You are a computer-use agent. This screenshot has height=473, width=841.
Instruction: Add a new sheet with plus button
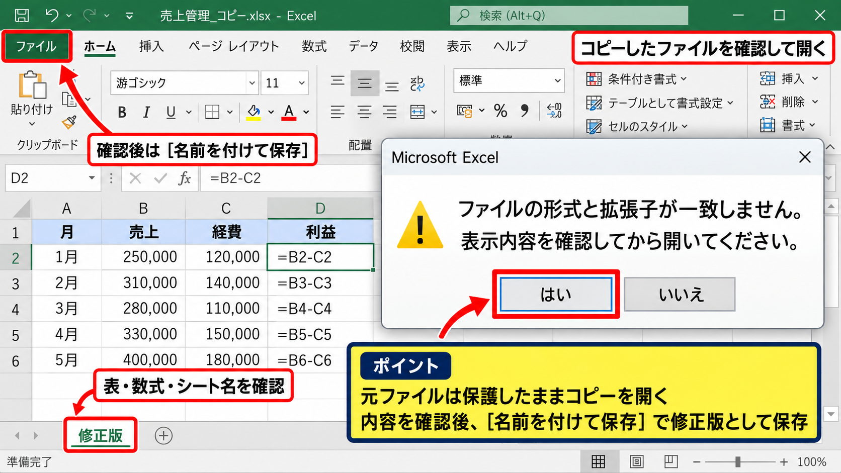click(163, 435)
